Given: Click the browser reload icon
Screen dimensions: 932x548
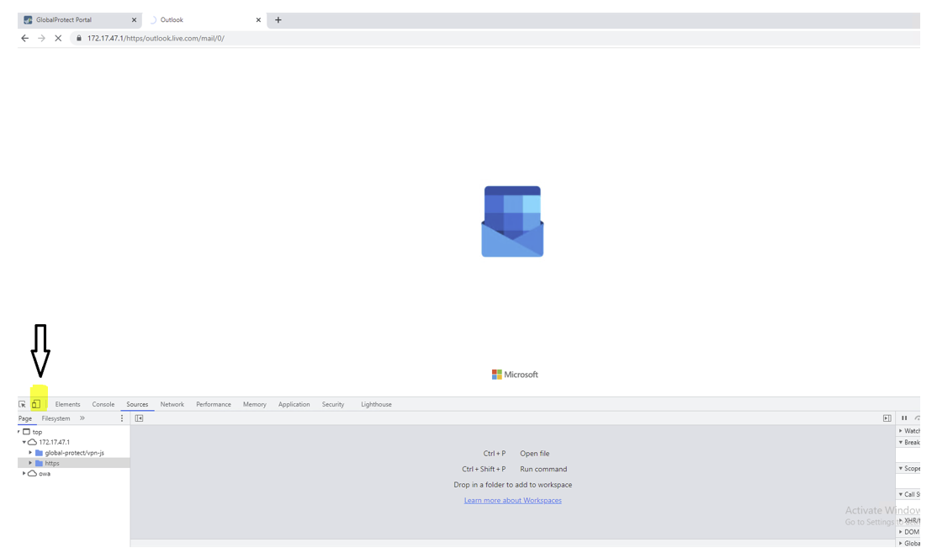Looking at the screenshot, I should tap(57, 38).
